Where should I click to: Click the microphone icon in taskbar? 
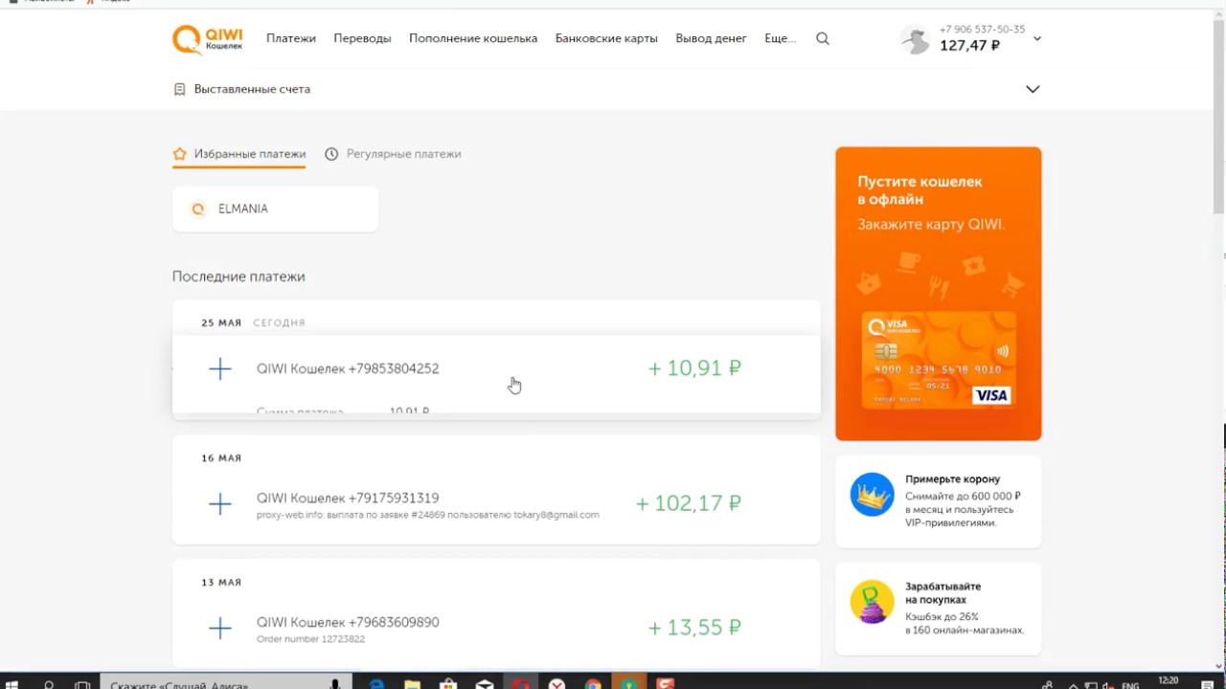pos(334,684)
